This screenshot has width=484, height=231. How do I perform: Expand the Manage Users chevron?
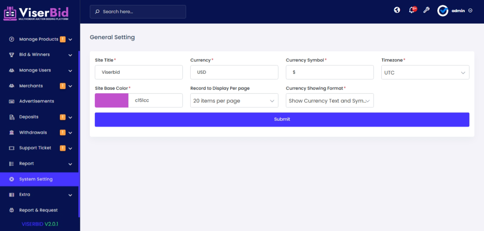pyautogui.click(x=70, y=71)
